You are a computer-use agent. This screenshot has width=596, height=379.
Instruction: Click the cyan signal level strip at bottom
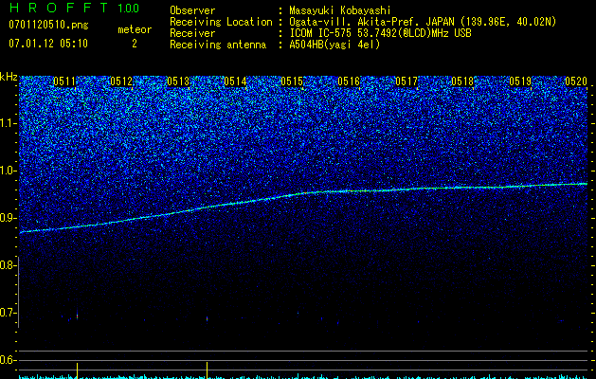pyautogui.click(x=303, y=377)
